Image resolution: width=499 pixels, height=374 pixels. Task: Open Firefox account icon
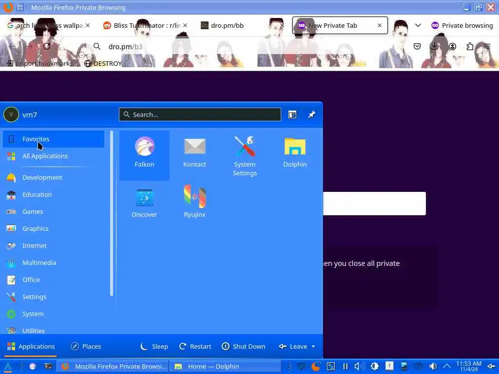(452, 46)
